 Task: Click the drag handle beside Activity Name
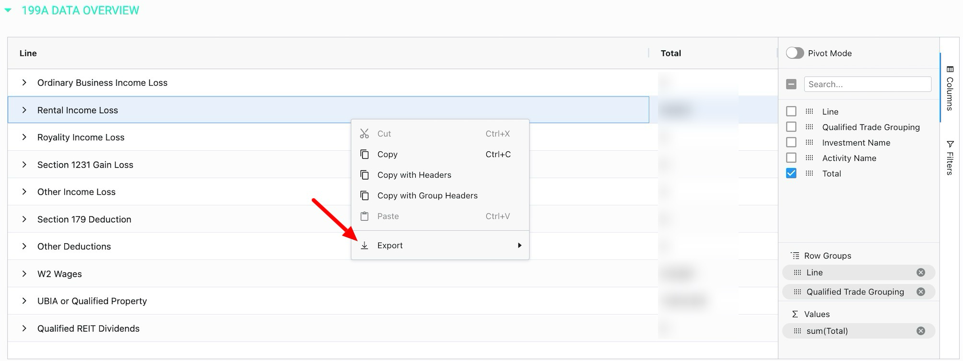tap(809, 158)
